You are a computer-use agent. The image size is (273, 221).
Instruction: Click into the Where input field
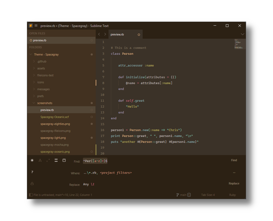[155, 173]
